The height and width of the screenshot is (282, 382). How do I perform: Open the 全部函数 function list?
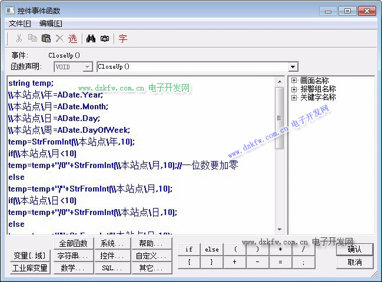pos(73,243)
